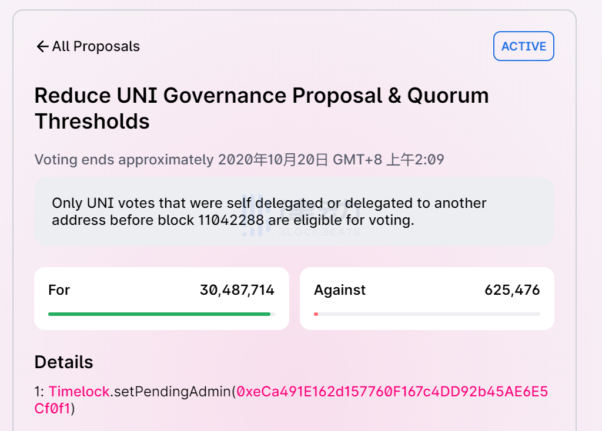Click the Against count 625,476
Viewport: 602px width, 431px height.
pos(512,290)
